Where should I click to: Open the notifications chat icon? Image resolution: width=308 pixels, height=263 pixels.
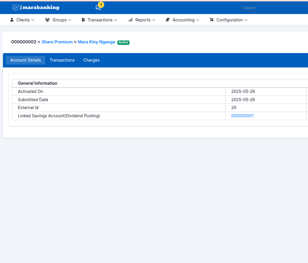98,8
